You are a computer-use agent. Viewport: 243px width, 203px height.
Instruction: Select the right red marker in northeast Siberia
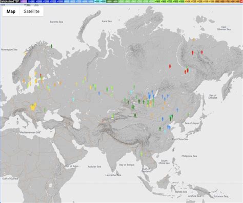pos(202,52)
